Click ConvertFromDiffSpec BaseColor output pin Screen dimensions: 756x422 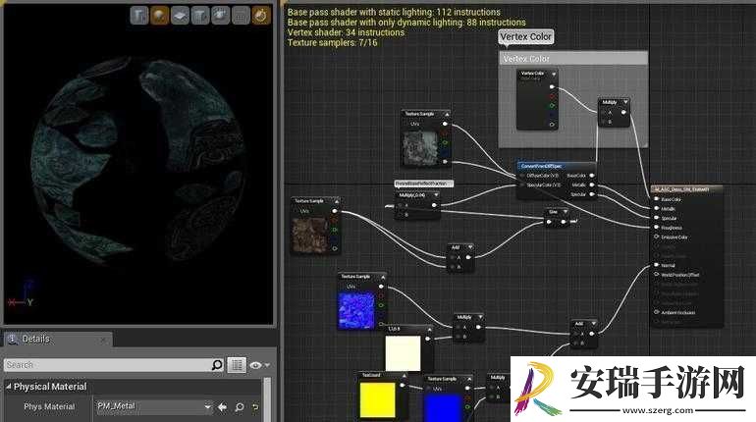592,176
